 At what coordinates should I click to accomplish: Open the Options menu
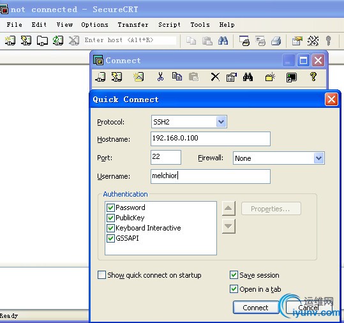point(94,24)
